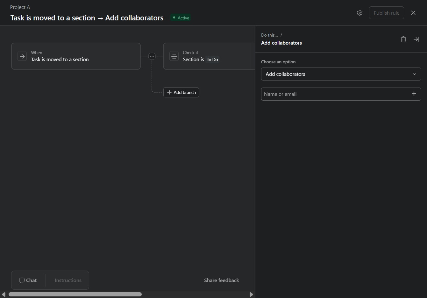This screenshot has height=298, width=427.
Task: Click the arrow icon in the When trigger card
Action: coord(22,56)
